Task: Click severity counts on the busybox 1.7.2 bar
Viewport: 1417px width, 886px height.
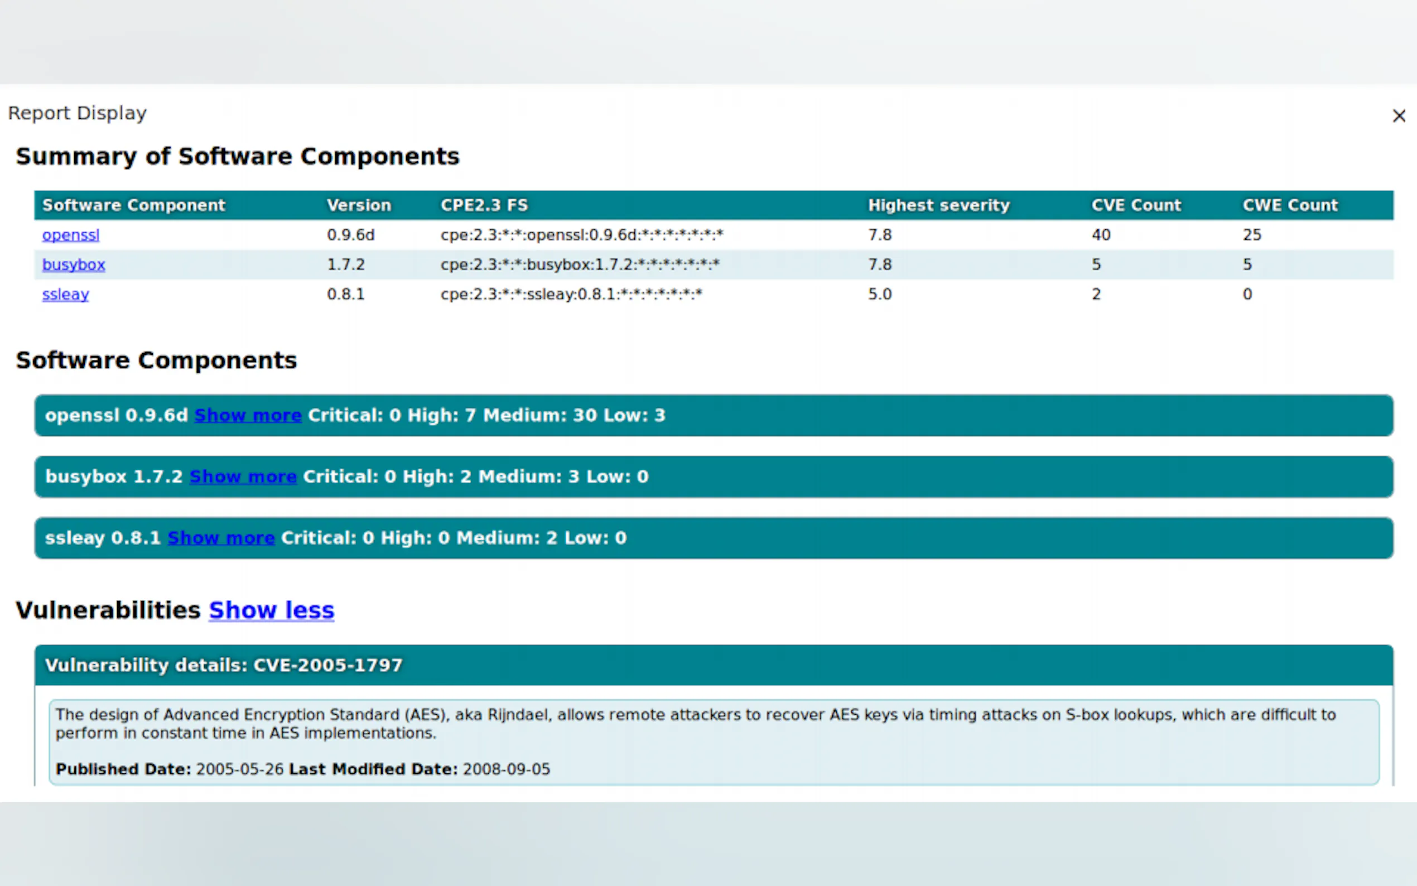Action: pos(476,476)
